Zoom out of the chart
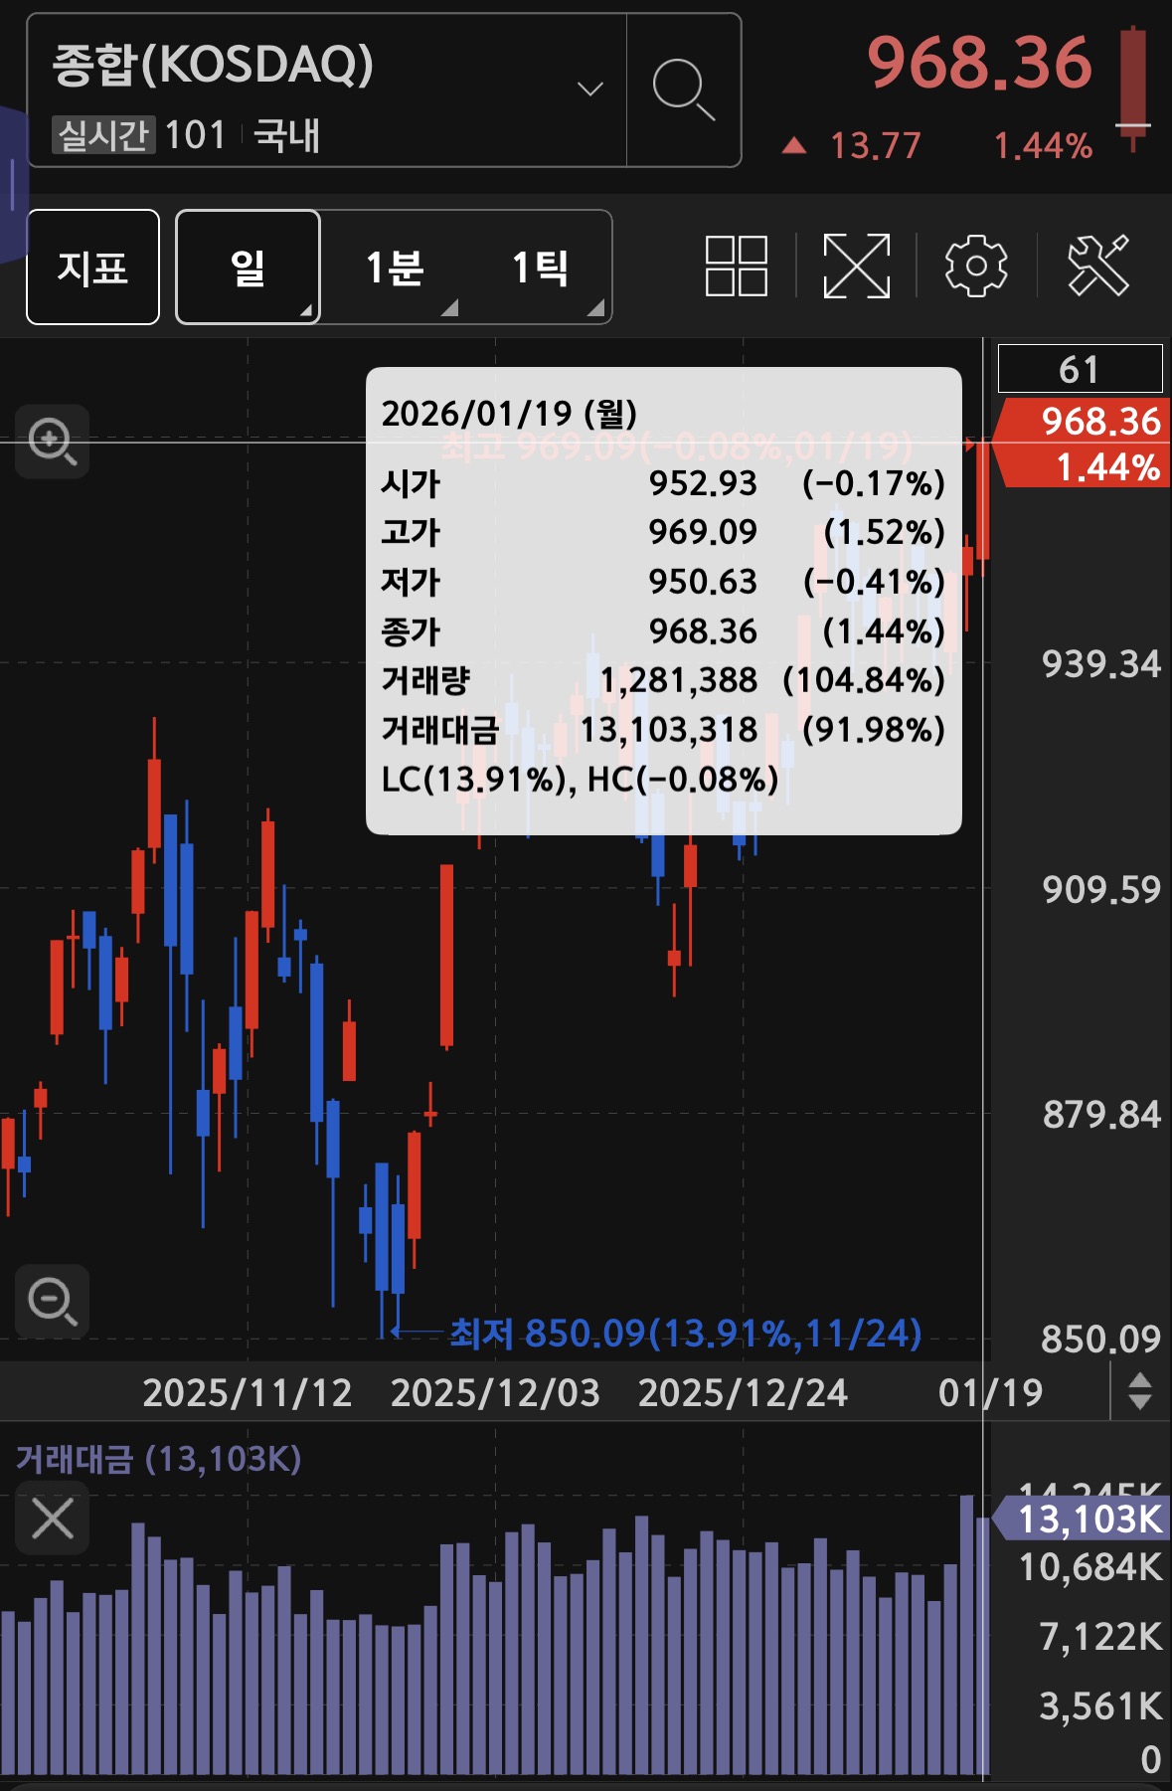Screen dimensions: 1172x1791 [x=53, y=1301]
